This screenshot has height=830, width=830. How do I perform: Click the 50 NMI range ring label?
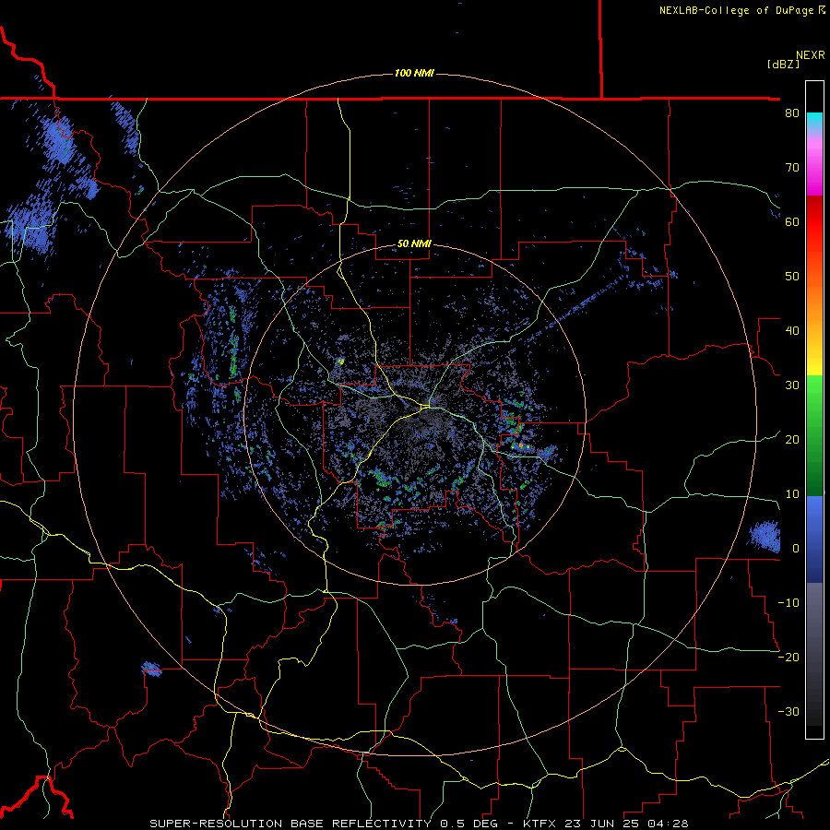pyautogui.click(x=414, y=244)
